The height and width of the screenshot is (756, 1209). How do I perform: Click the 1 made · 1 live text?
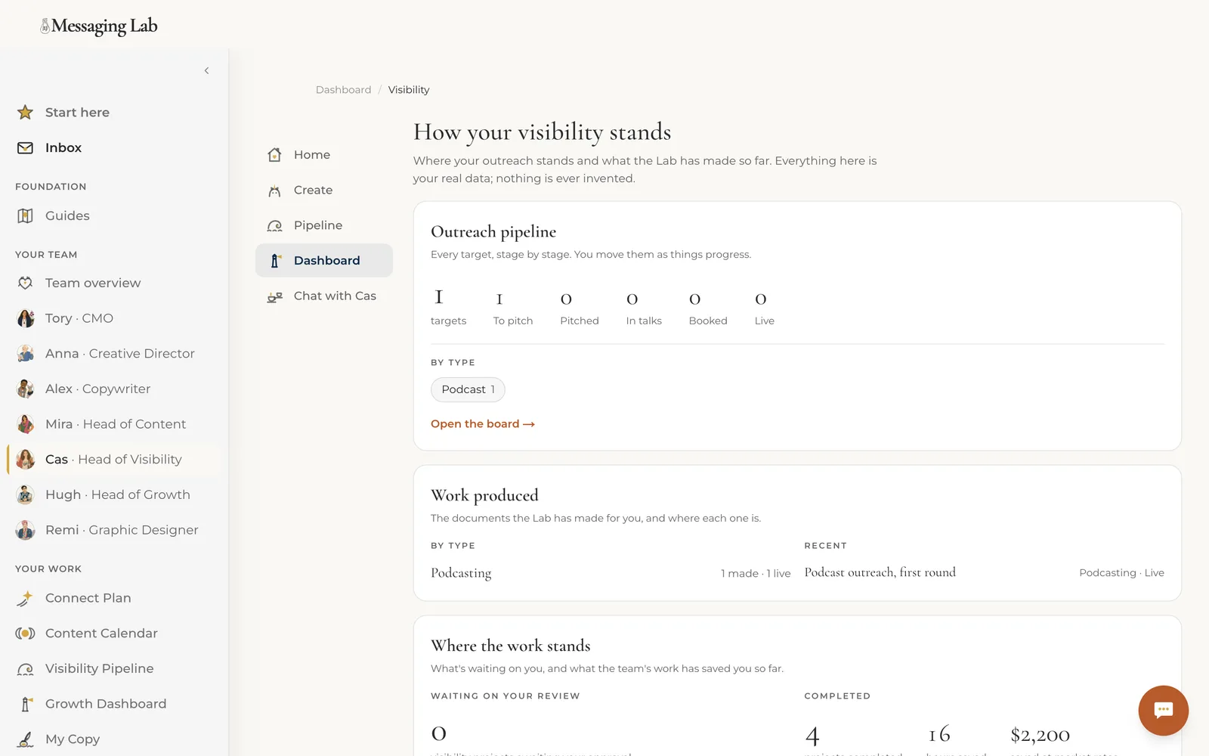756,574
